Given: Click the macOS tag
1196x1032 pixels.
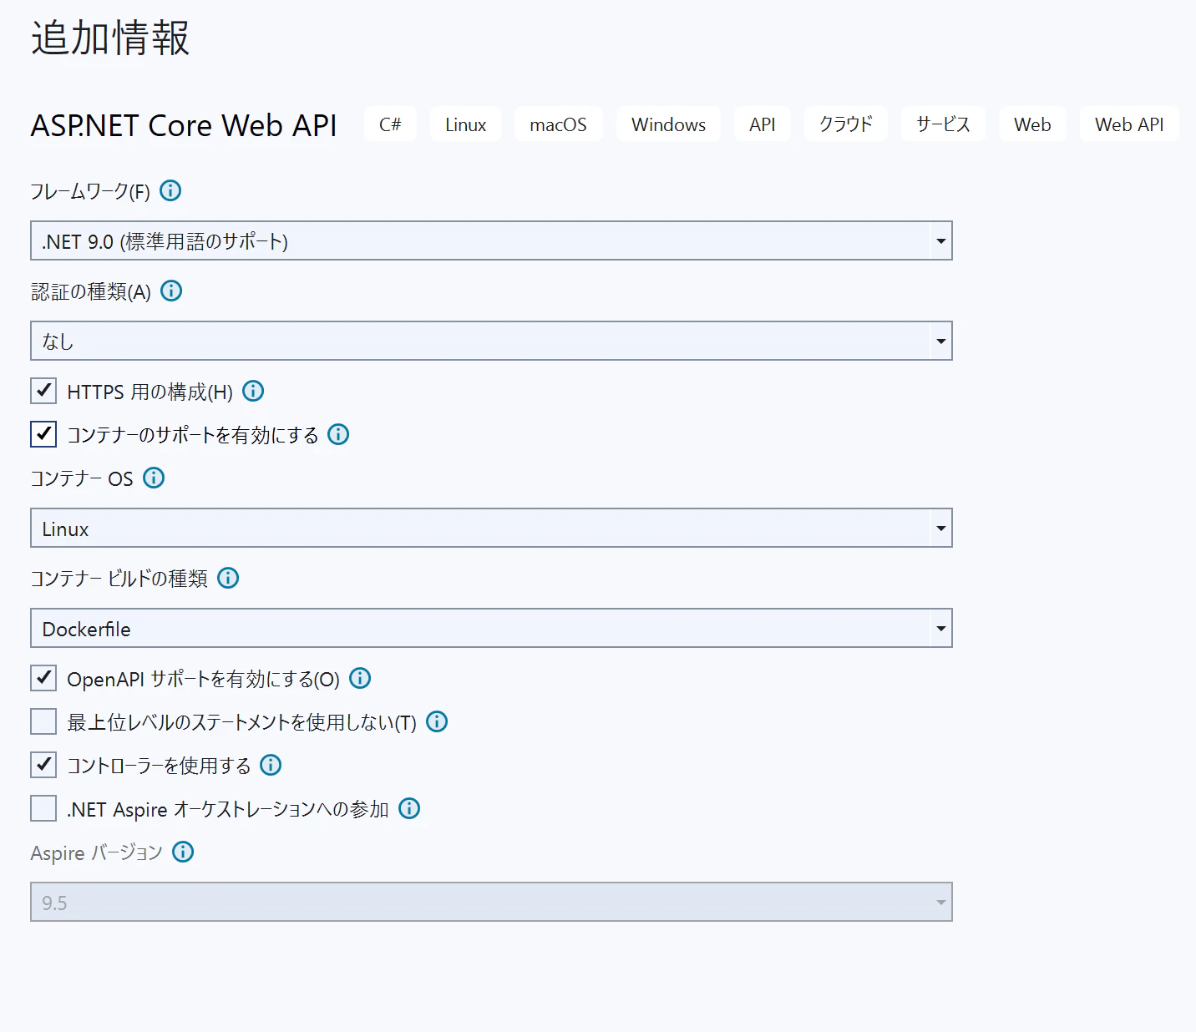Looking at the screenshot, I should (x=558, y=124).
